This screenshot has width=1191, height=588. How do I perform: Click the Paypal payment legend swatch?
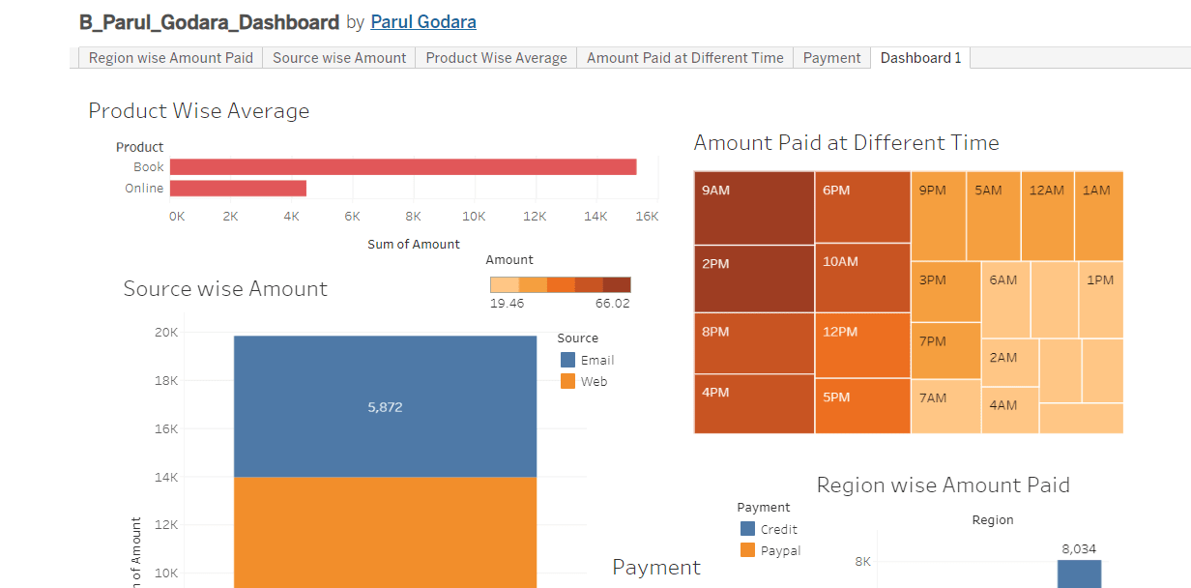747,550
